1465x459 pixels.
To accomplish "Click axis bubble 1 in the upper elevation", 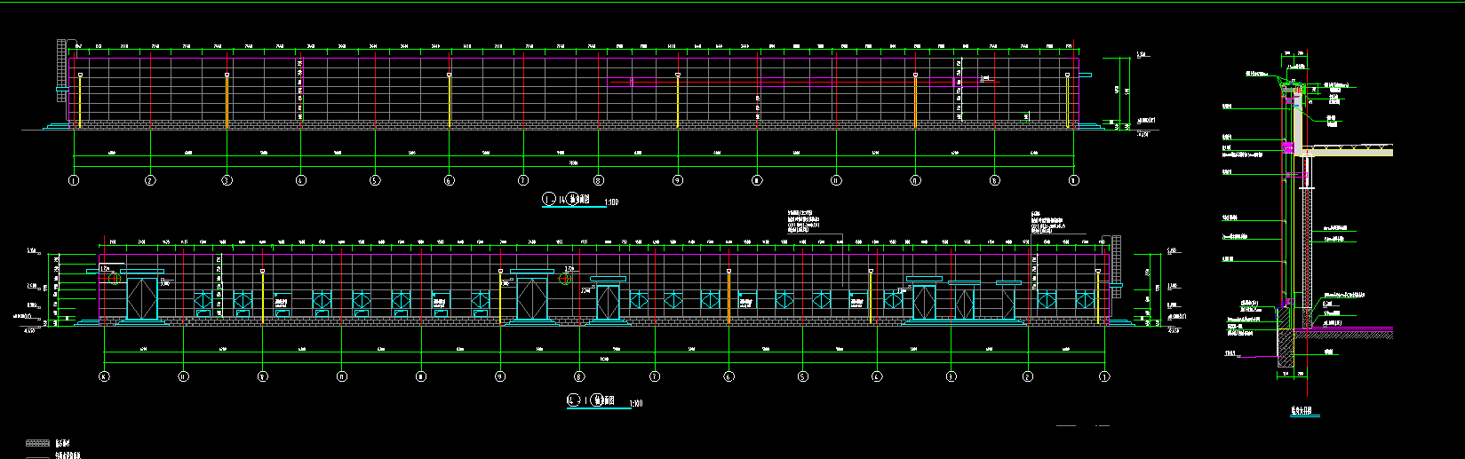I will [x=74, y=180].
